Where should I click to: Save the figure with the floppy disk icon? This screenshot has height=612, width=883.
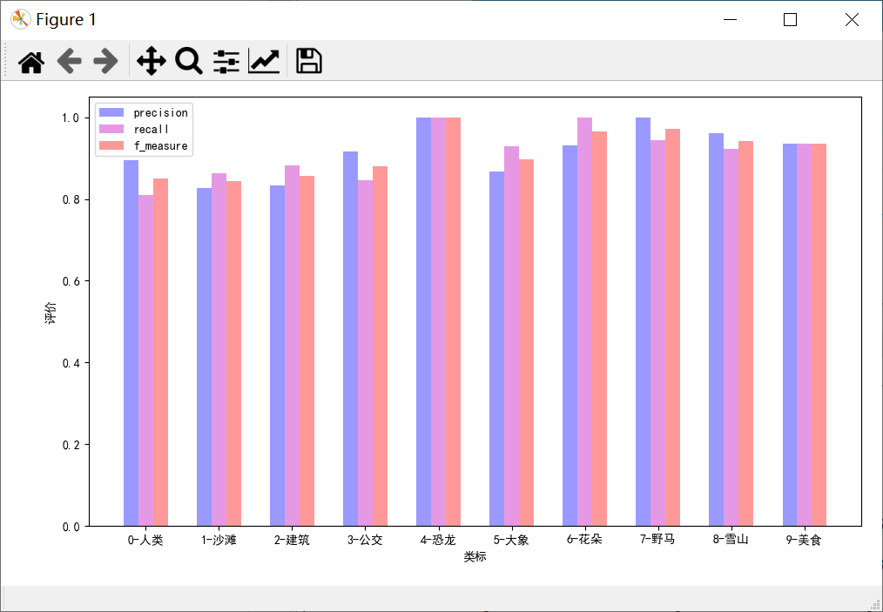[x=308, y=61]
